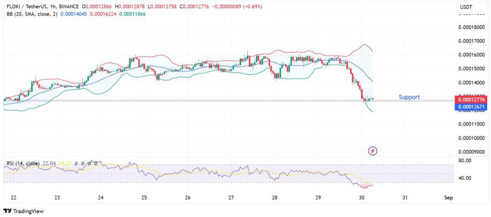Click date label 23 on time axis
Screen dimensions: 491x217
click(57, 198)
